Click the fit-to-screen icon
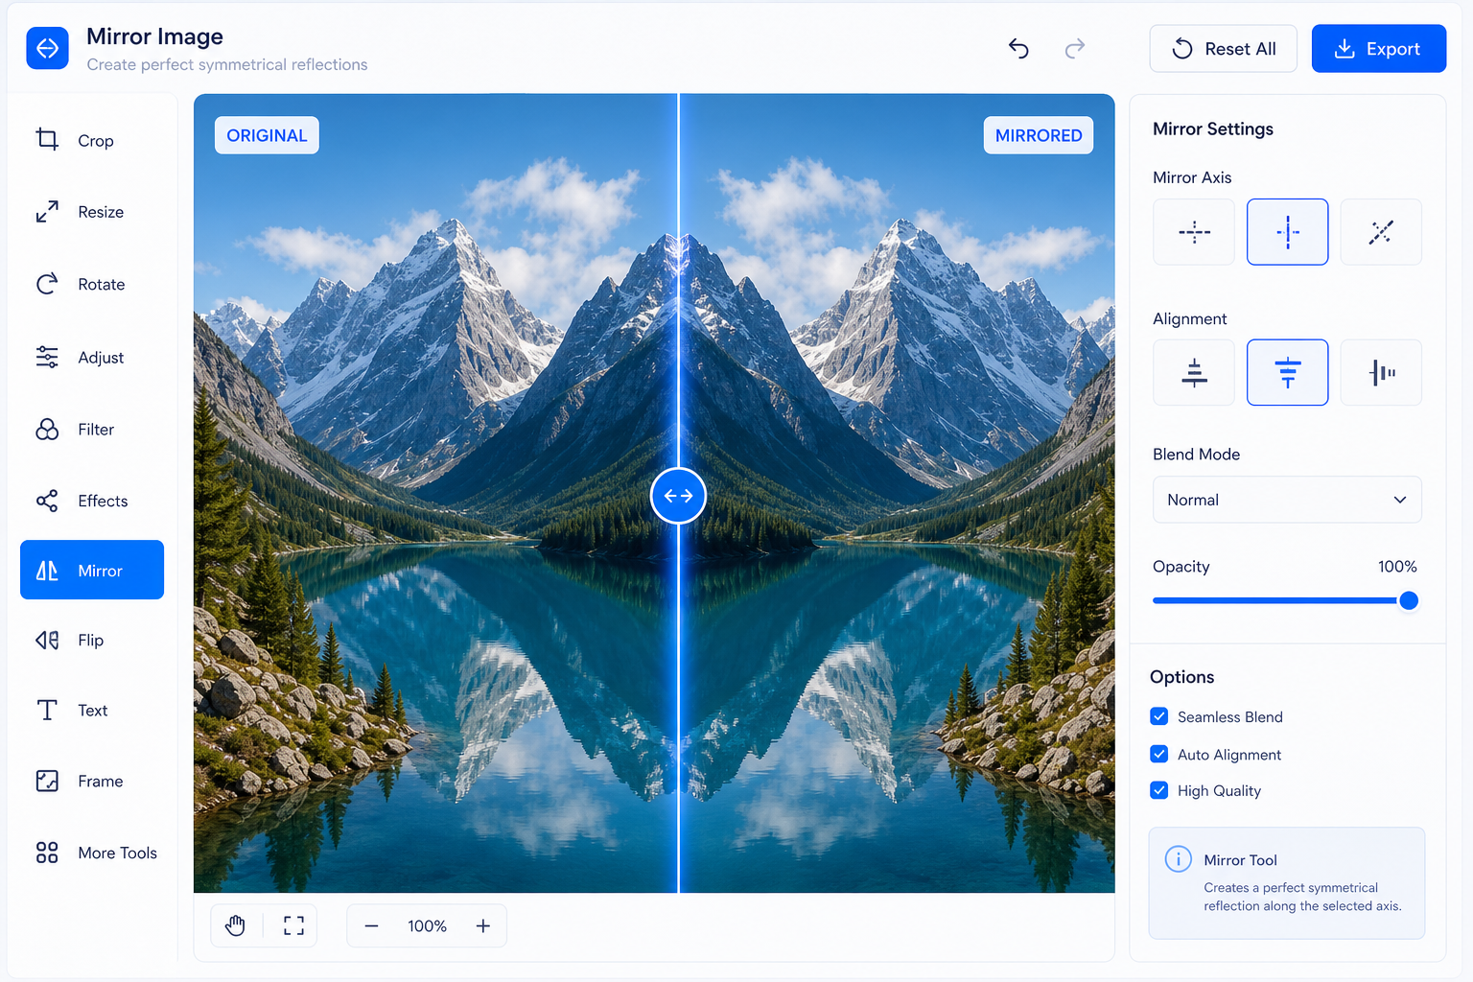1473x982 pixels. 293,925
